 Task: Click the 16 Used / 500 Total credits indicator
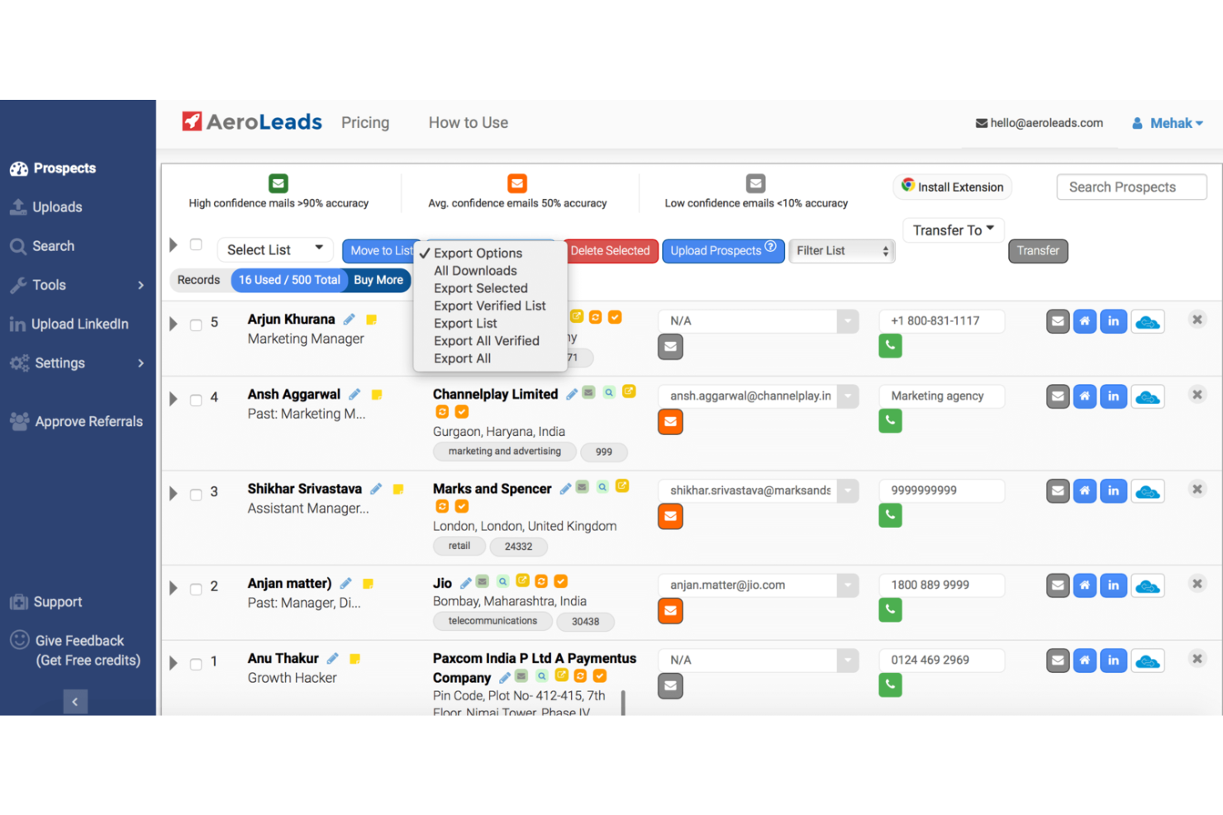pos(288,280)
